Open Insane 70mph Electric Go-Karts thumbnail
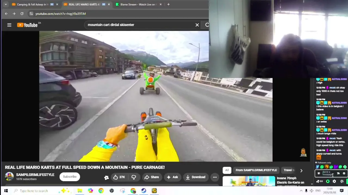Viewport: 348px width, 195px height. (249, 181)
